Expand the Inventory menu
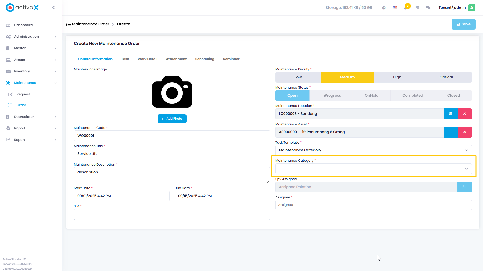483x271 pixels. (55, 72)
